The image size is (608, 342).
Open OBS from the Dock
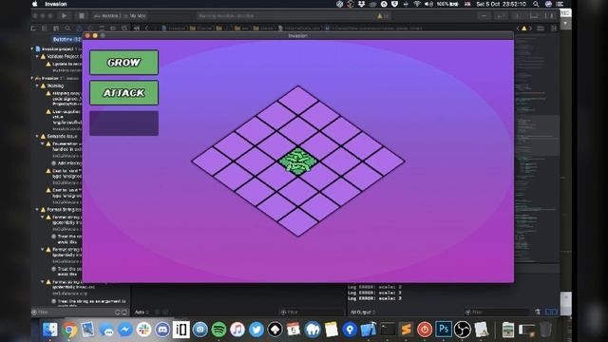(x=463, y=330)
